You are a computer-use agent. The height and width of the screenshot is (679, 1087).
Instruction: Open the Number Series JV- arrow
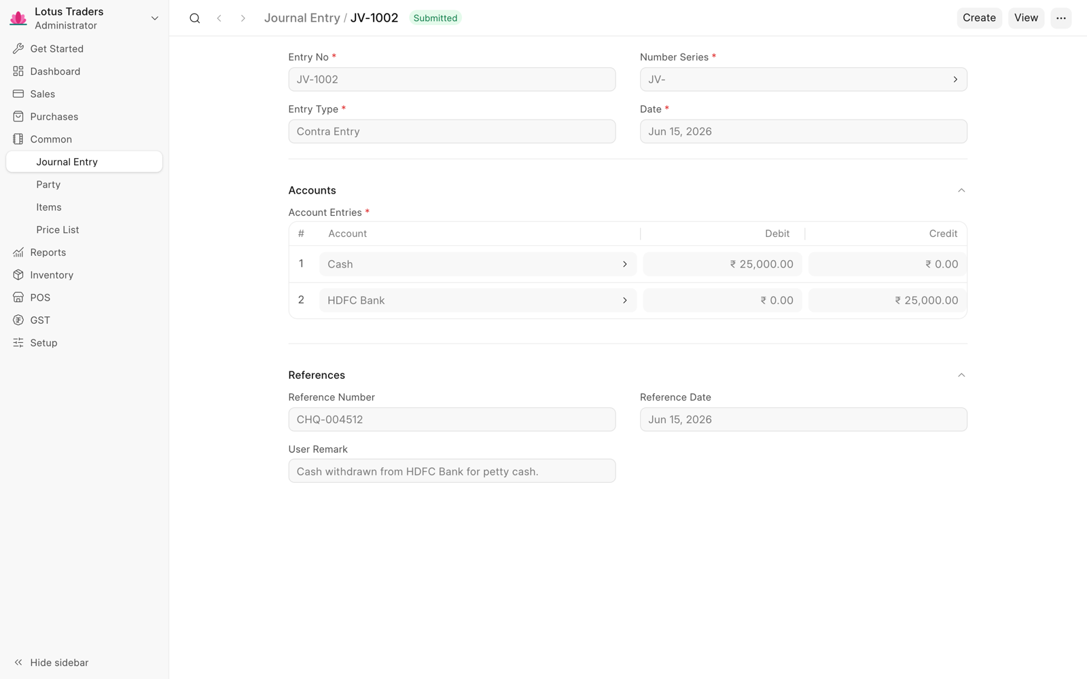click(955, 79)
